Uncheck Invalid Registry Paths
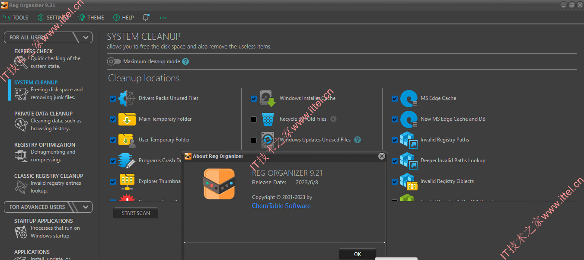The image size is (584, 260). 395,140
